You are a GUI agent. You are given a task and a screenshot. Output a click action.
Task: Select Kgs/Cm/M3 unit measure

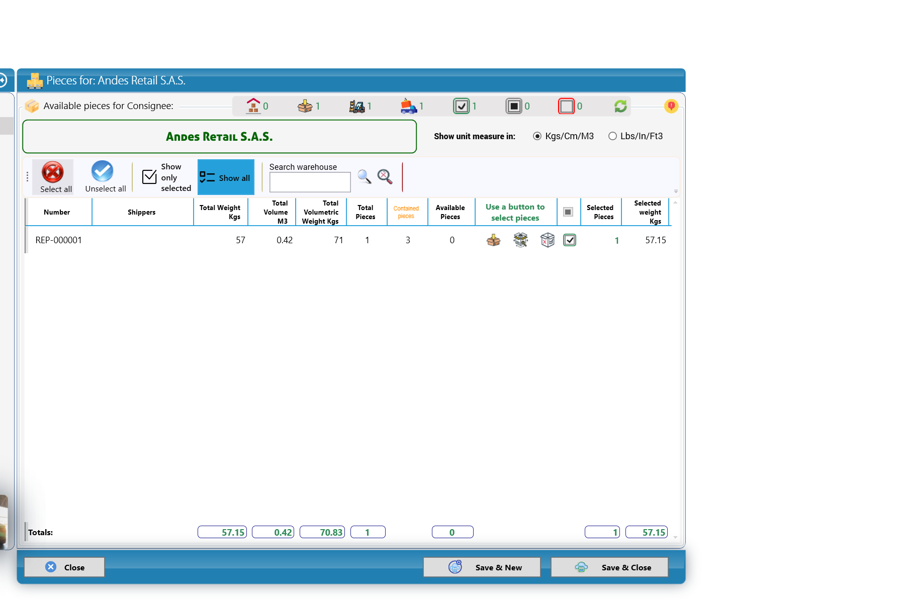click(564, 136)
